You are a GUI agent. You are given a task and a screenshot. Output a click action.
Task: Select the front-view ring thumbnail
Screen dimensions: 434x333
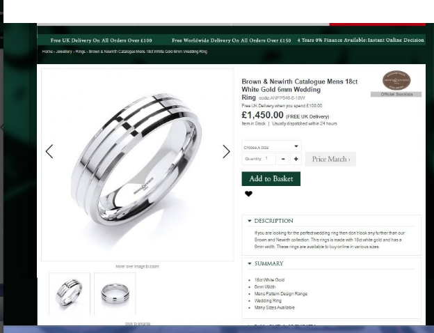coord(115,293)
